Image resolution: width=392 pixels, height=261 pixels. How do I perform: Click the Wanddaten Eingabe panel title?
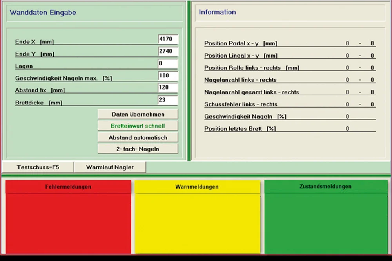click(43, 13)
